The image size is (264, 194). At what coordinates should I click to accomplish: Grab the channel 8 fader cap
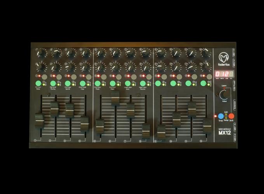(146, 130)
